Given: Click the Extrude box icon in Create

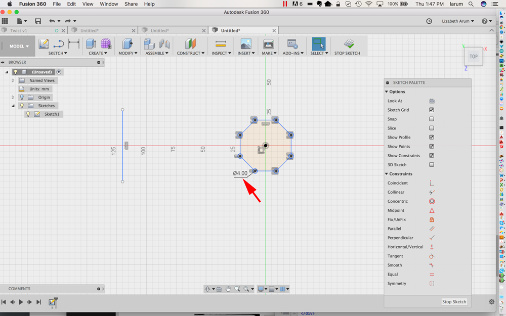Looking at the screenshot, I should click(x=91, y=43).
